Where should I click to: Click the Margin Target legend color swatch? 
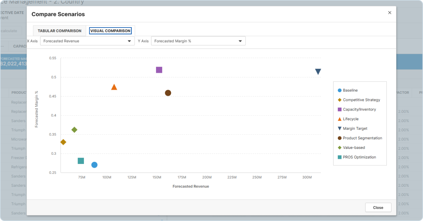pyautogui.click(x=340, y=129)
